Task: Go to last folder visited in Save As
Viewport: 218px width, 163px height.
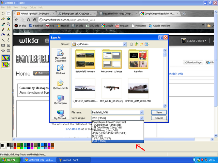Action: (131, 44)
